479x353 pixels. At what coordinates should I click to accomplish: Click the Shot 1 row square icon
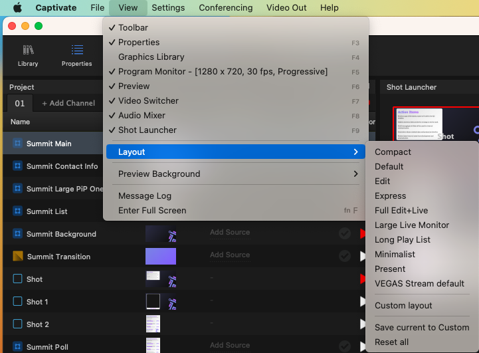[x=17, y=301]
